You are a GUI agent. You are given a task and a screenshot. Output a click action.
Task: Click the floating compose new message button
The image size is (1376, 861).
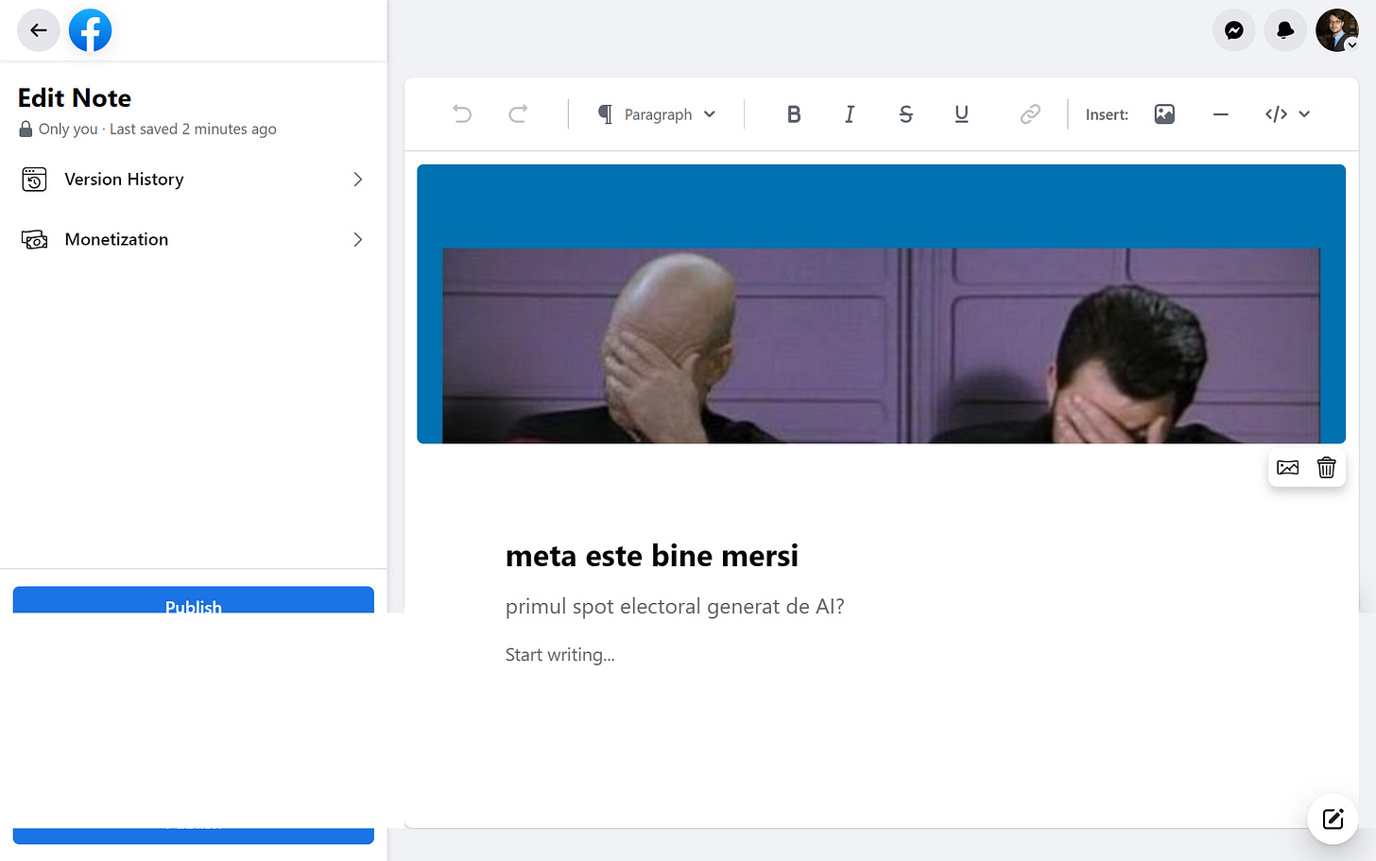coord(1333,818)
